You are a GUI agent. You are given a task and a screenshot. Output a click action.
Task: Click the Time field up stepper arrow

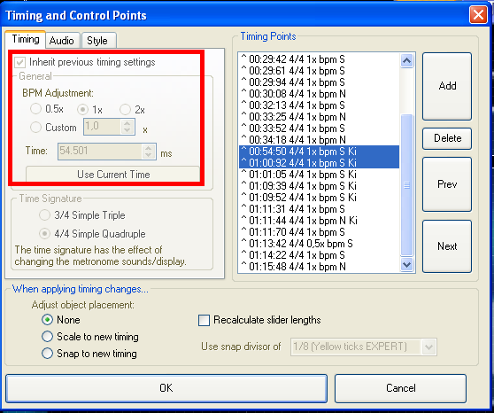pos(149,148)
